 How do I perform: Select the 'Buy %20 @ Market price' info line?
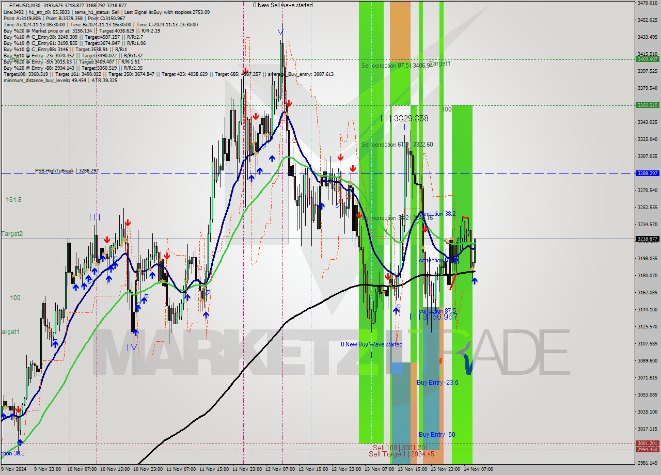[82, 30]
